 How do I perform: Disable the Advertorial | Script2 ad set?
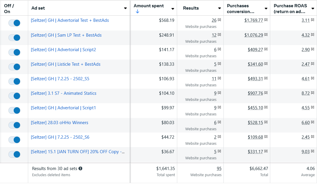click(14, 52)
